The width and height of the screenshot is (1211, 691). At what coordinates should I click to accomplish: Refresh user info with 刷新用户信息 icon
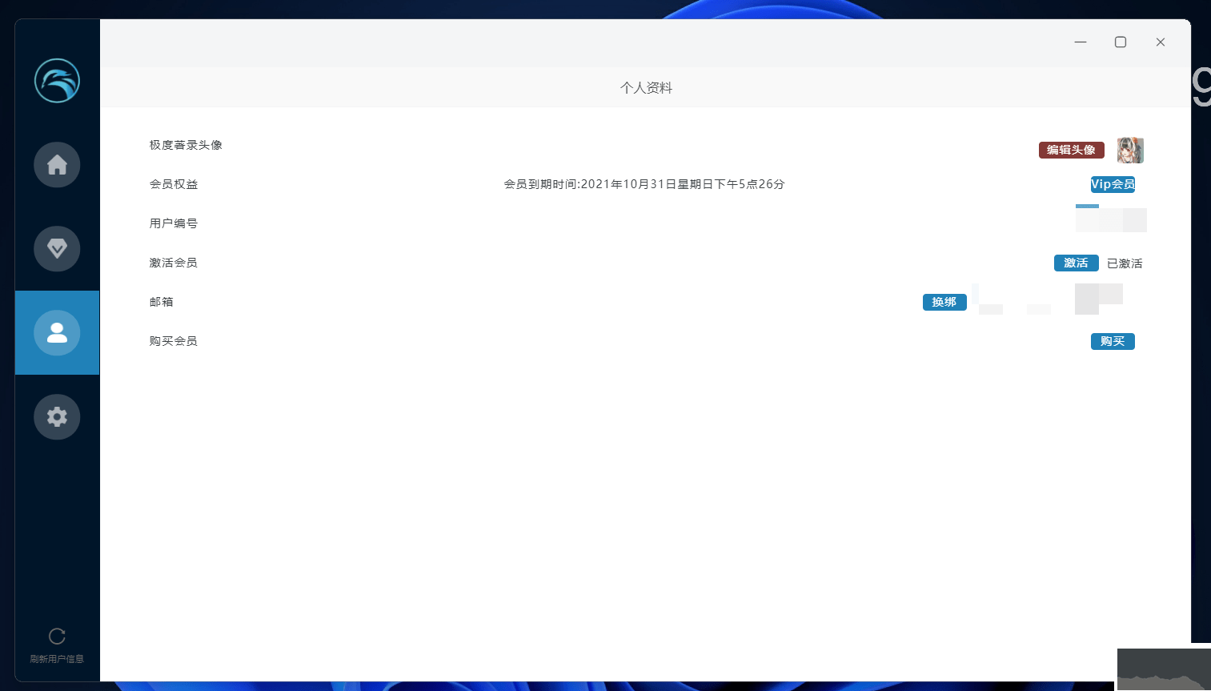point(57,637)
